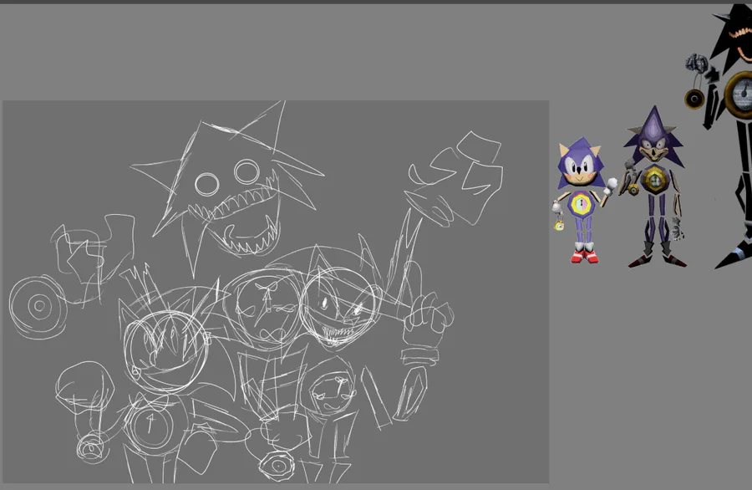Select the dark purple hedgehog reference image

pyautogui.click(x=654, y=186)
